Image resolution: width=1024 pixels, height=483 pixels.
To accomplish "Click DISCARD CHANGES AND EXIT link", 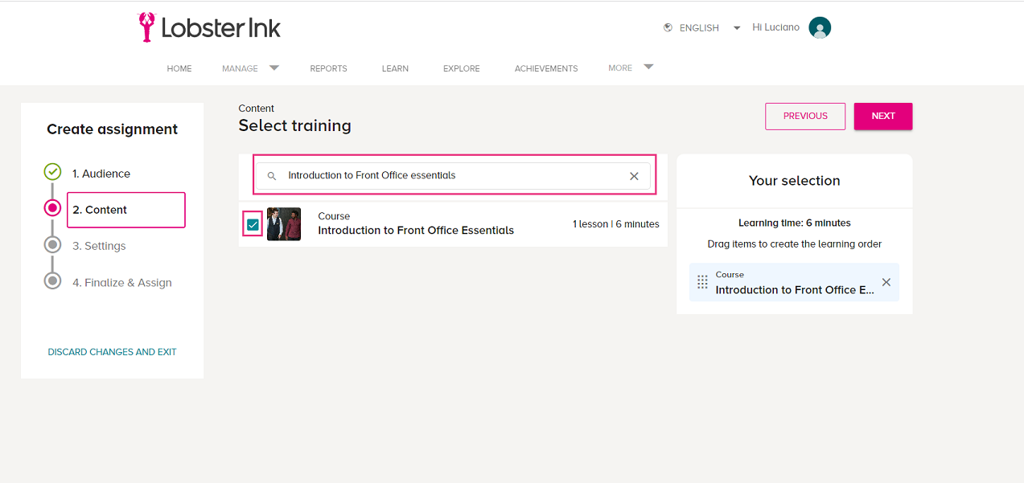I will coord(112,352).
